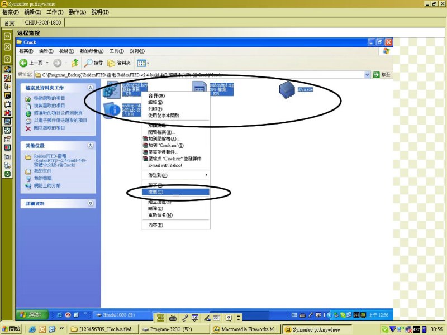Switch to the 首頁 tab in pcAnywhere
This screenshot has height=335, width=447.
(9, 23)
